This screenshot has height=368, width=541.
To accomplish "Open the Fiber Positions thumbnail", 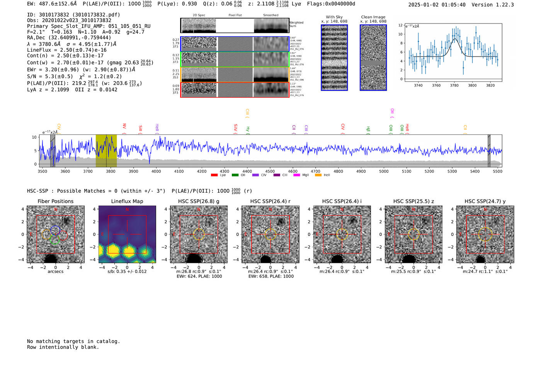I will point(56,234).
